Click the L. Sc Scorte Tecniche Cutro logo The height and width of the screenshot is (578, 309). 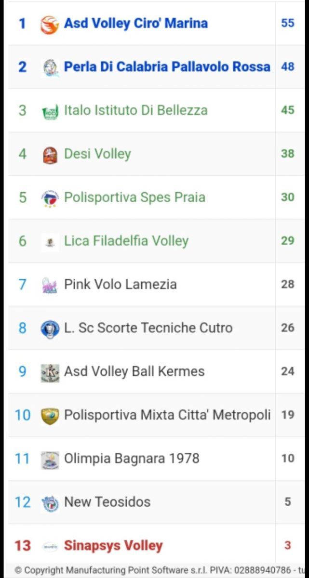click(50, 328)
